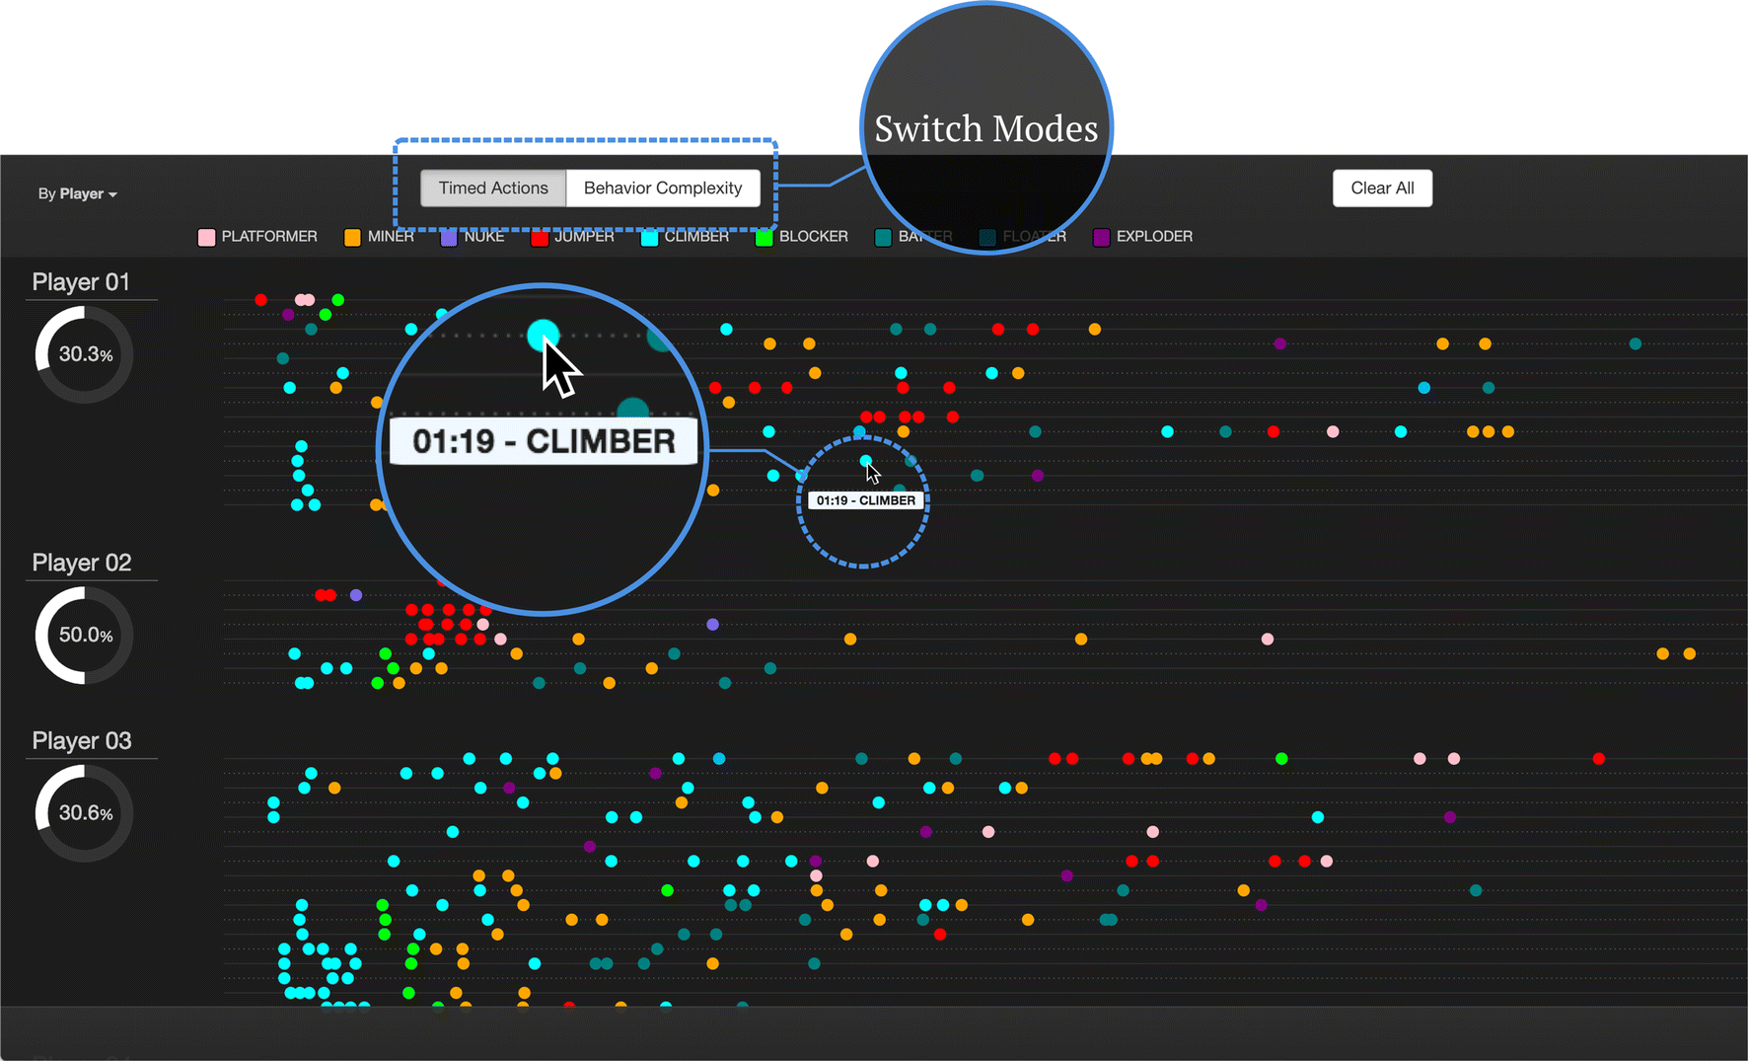This screenshot has width=1748, height=1061.
Task: Click Player 02's 50.0% donut chart
Action: point(83,635)
